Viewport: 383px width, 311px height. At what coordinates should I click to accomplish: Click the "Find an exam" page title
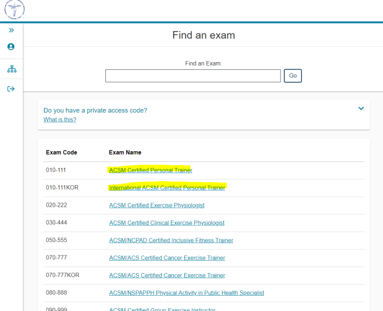pos(204,35)
